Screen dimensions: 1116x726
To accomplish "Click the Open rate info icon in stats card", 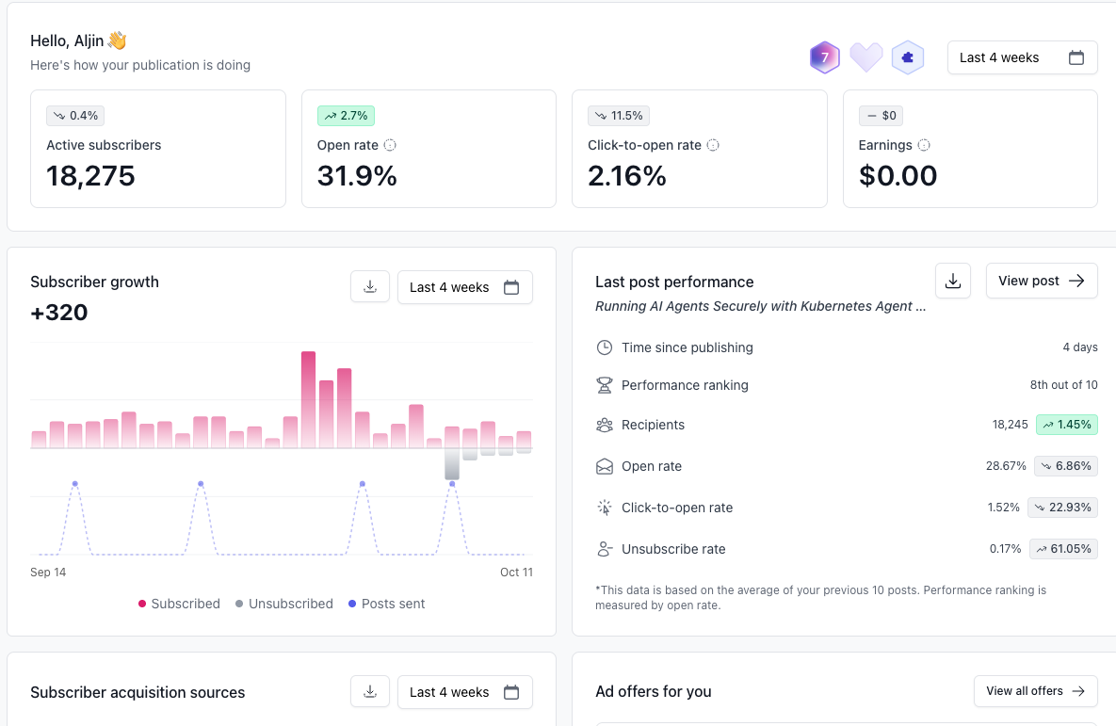I will pos(390,145).
